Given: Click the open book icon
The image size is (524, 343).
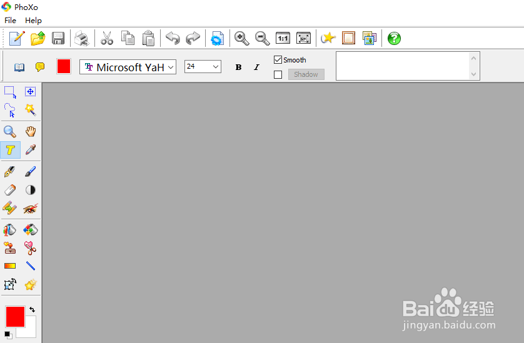Looking at the screenshot, I should tap(19, 67).
